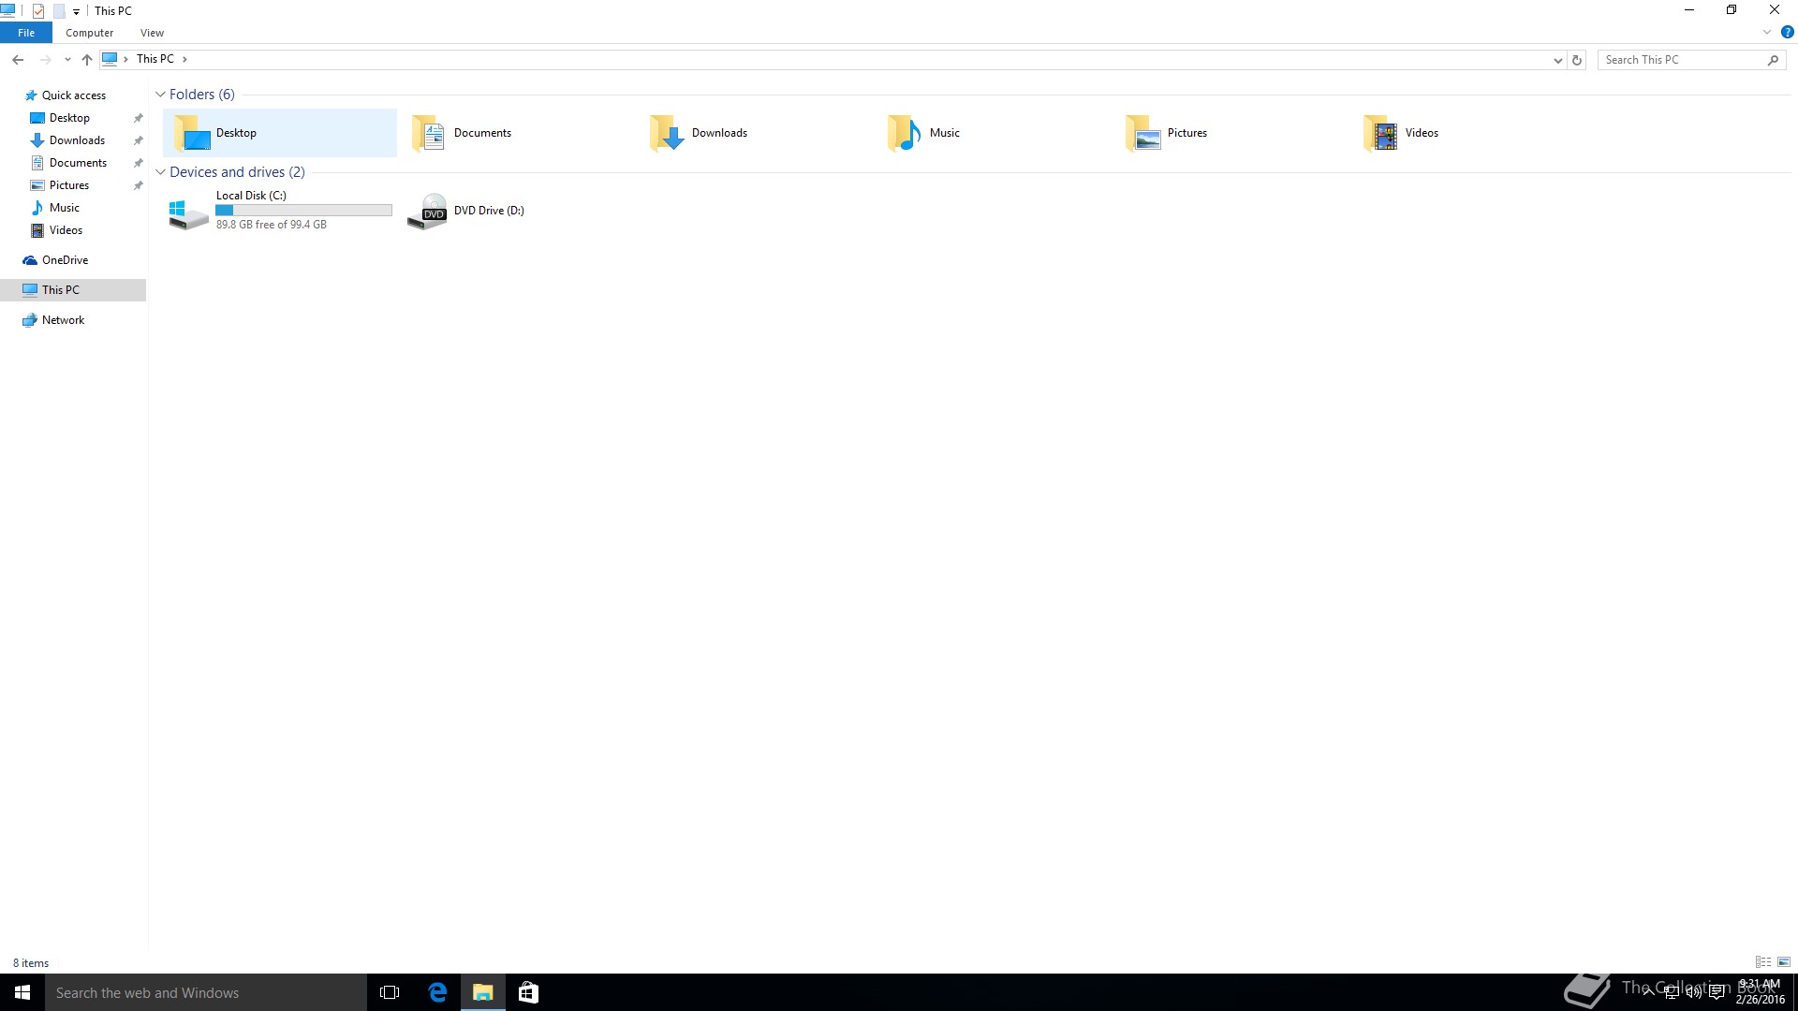Viewport: 1798px width, 1011px height.
Task: Click the Forward navigation arrow
Action: pyautogui.click(x=45, y=59)
